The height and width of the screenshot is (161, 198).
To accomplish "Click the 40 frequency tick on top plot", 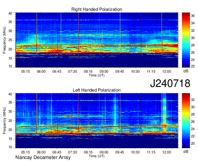I will pos(10,13).
